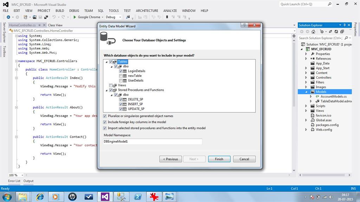Open the DEBUG menu
Image resolution: width=360 pixels, height=202 pixels.
[x=74, y=11]
